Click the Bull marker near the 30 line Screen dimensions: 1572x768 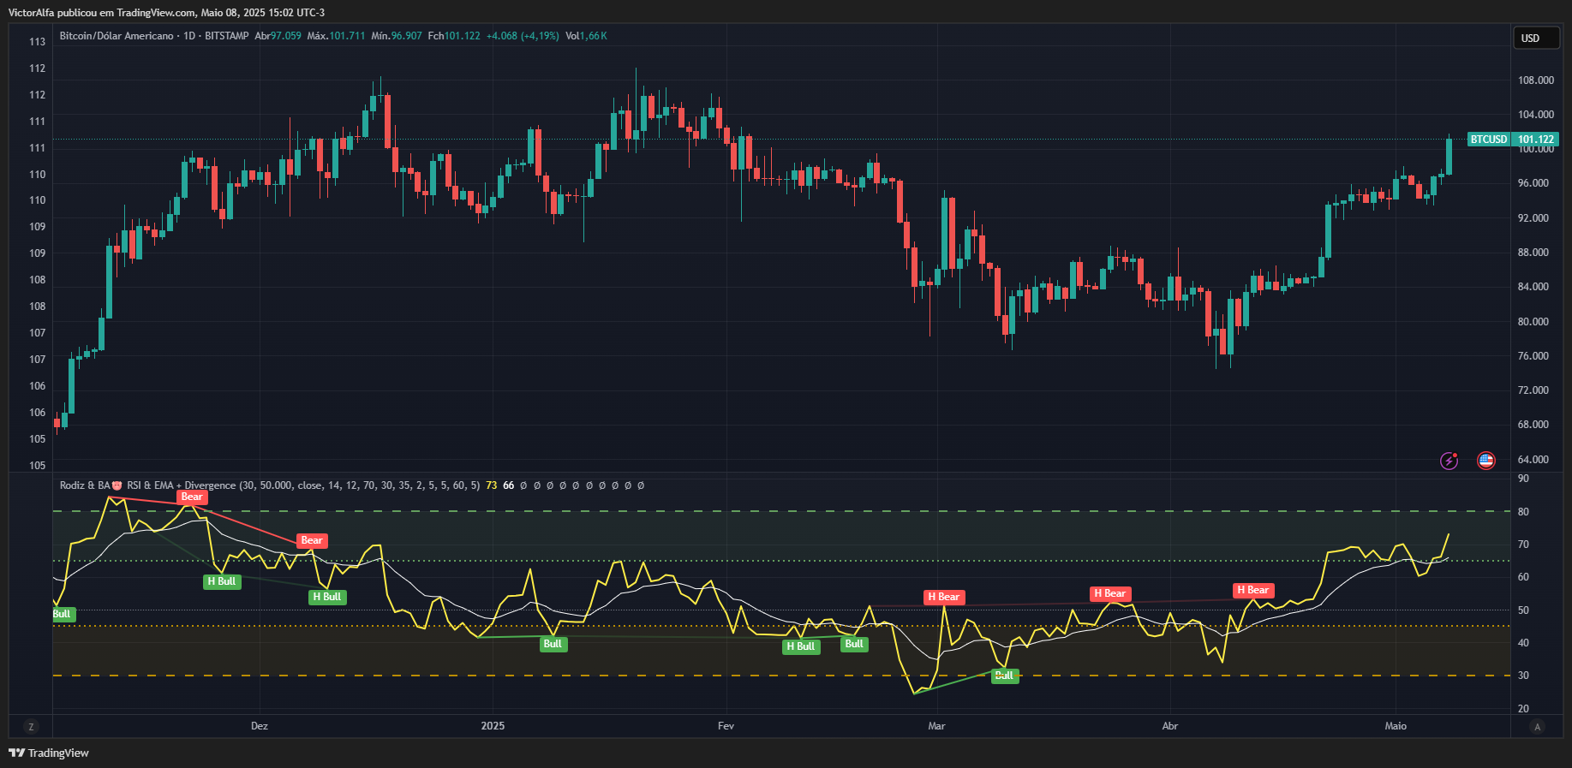click(1004, 676)
